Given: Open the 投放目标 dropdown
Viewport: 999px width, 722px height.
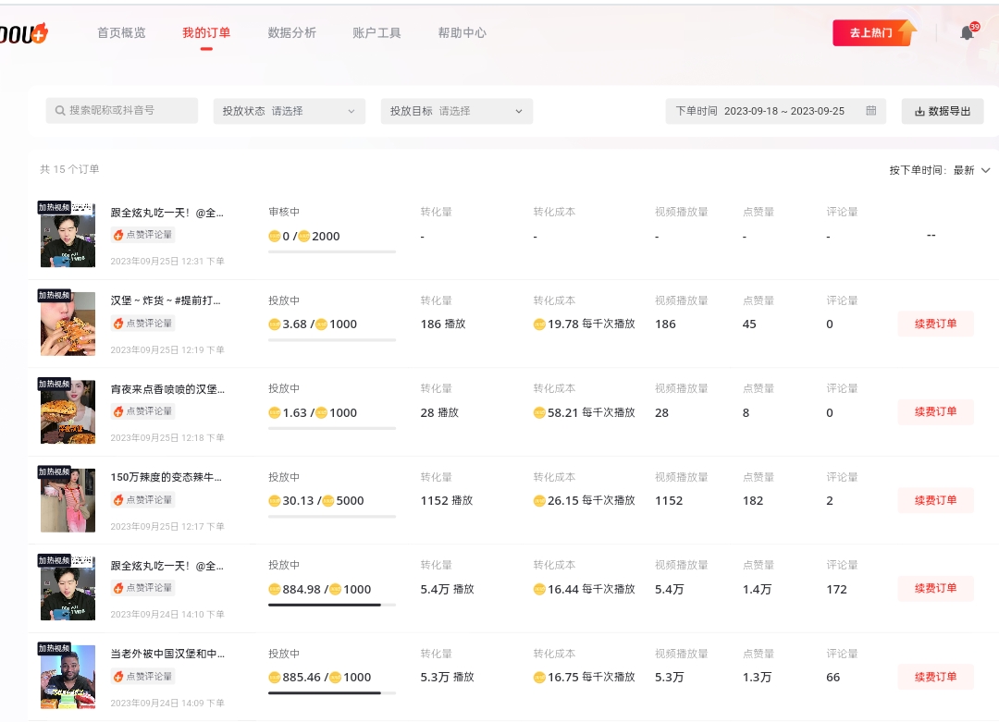Looking at the screenshot, I should click(457, 112).
